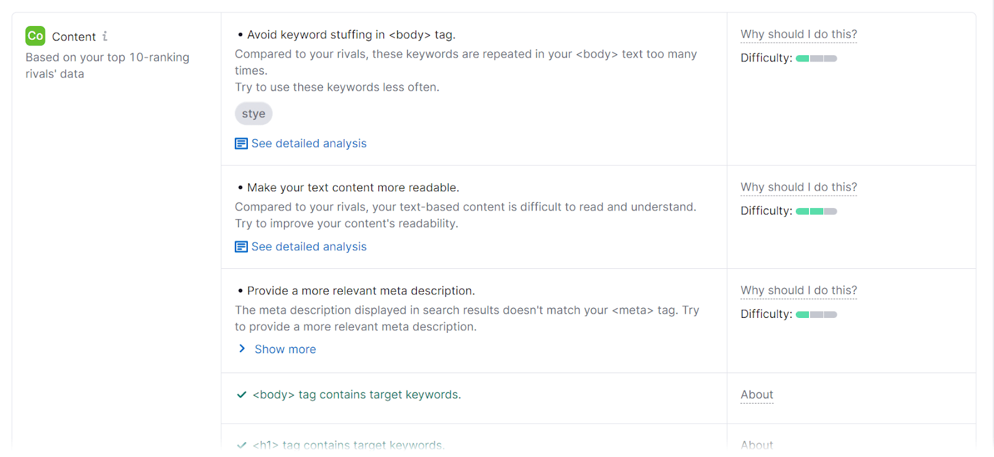Image resolution: width=994 pixels, height=457 pixels.
Task: See detailed analysis for keyword stuffing
Action: [x=309, y=143]
